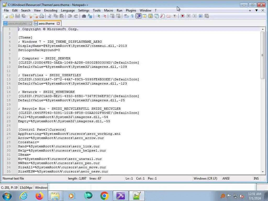Viewport: 268px width, 201px height.
Task: Toggle INS insert mode in status bar
Action: coord(256,178)
